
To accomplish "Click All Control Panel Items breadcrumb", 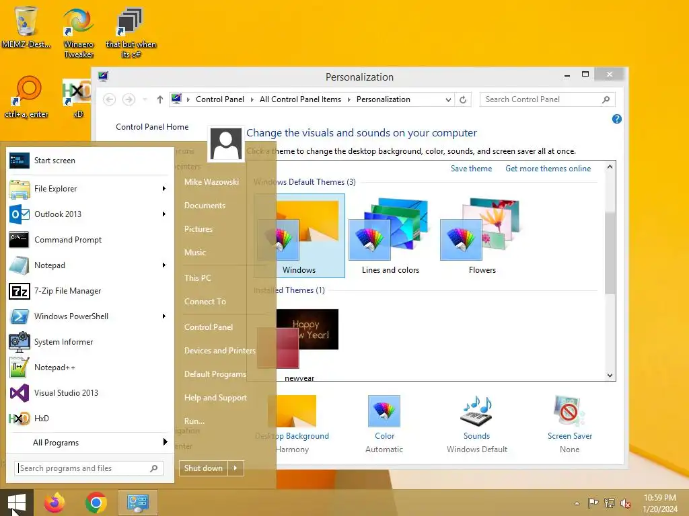I will click(x=300, y=99).
